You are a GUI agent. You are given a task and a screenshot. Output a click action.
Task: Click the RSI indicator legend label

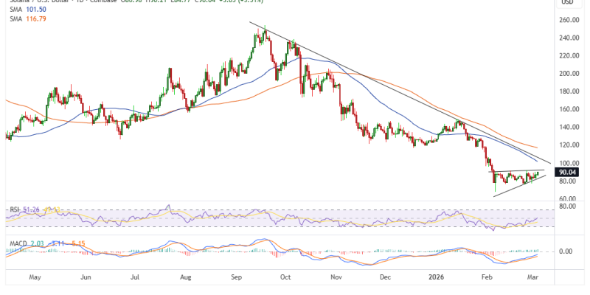click(x=13, y=209)
